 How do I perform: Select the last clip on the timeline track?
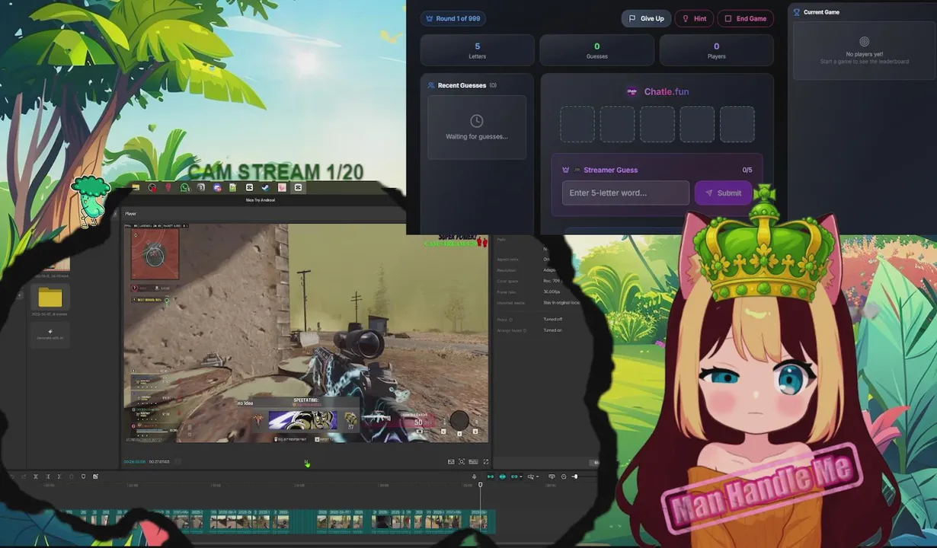(x=478, y=521)
